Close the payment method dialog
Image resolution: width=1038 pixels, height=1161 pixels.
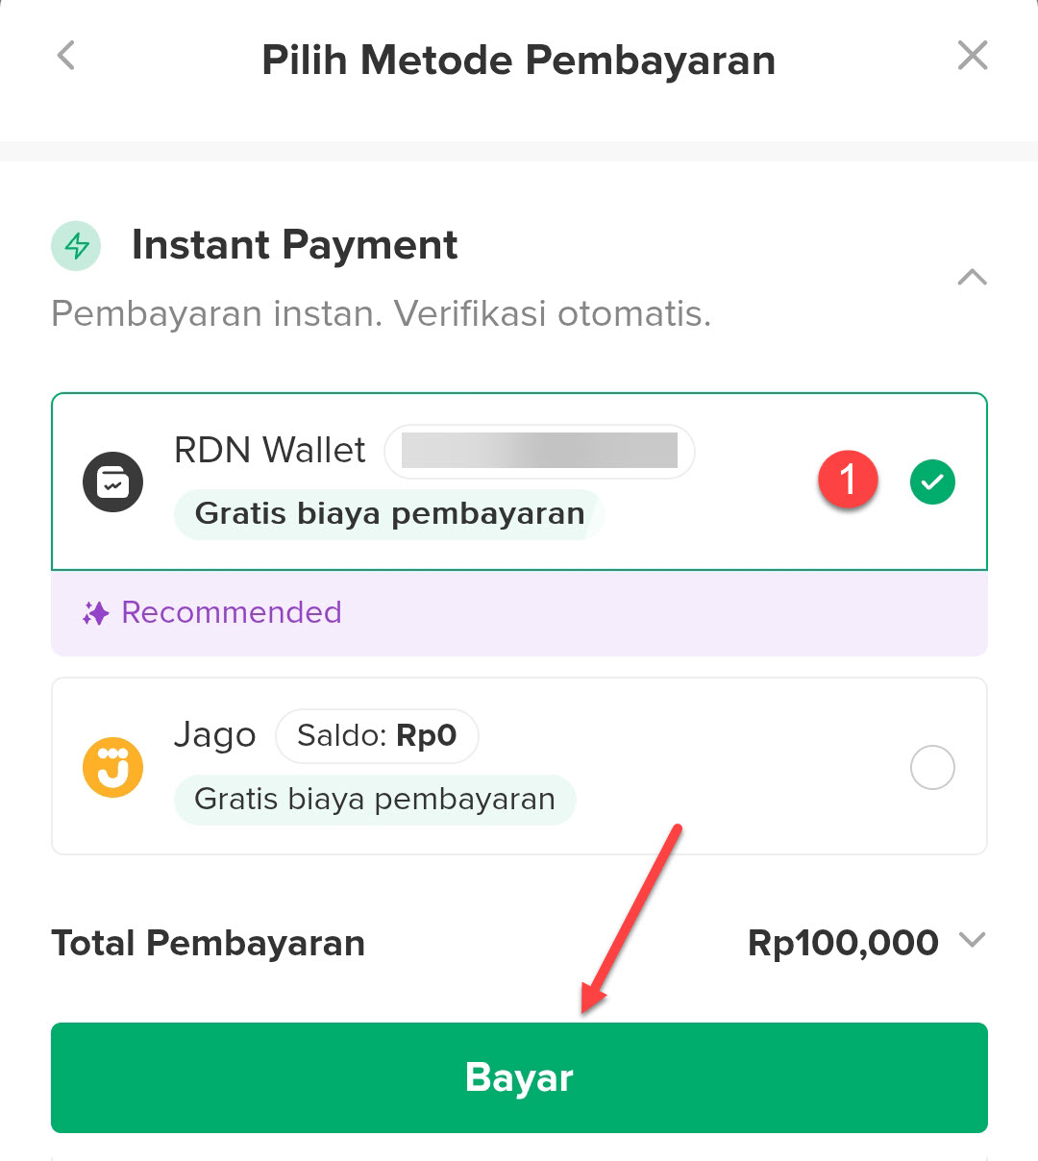973,56
